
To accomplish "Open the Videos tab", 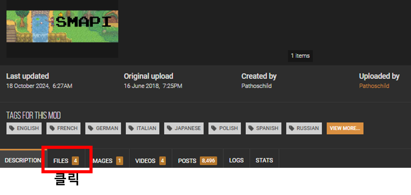I will tap(151, 161).
